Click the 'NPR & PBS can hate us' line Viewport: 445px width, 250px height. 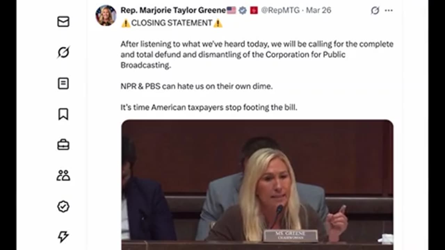point(196,86)
